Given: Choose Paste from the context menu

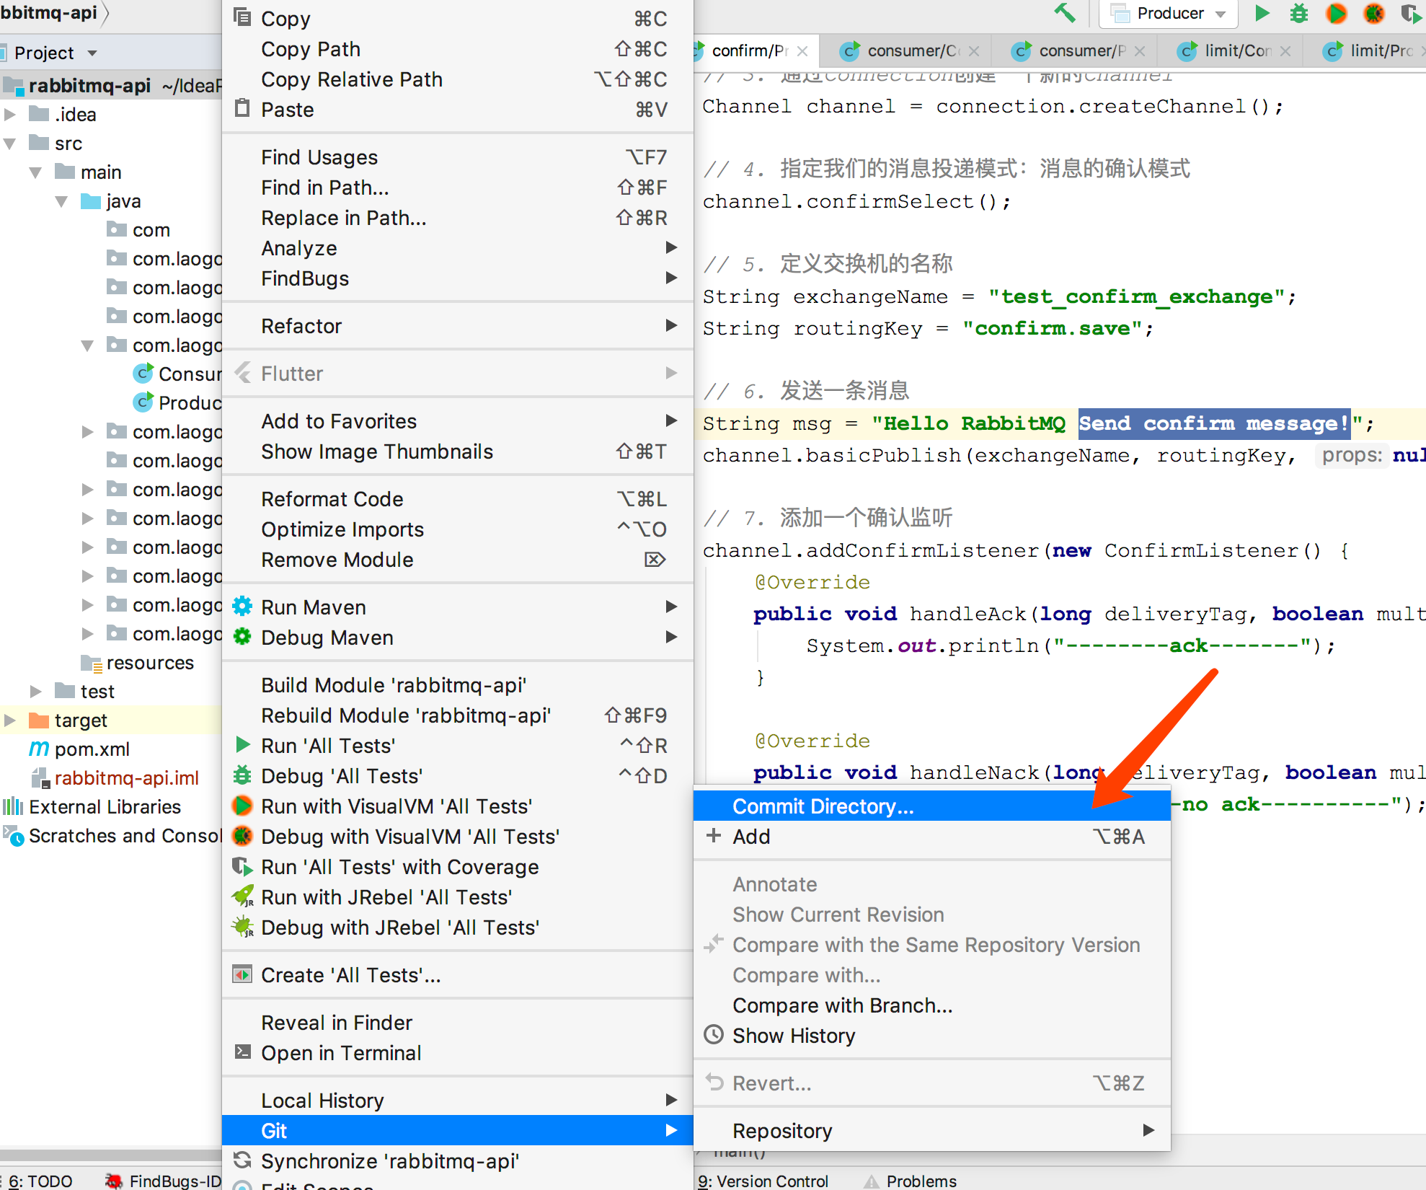Looking at the screenshot, I should click(x=458, y=110).
